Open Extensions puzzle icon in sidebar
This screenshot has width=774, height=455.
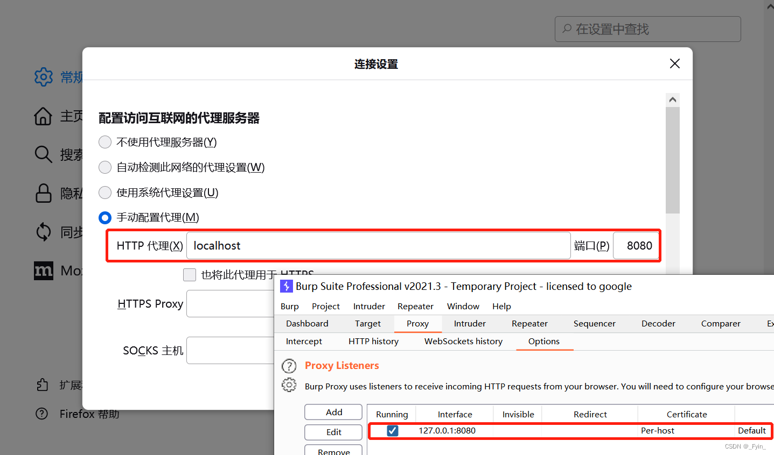[42, 385]
